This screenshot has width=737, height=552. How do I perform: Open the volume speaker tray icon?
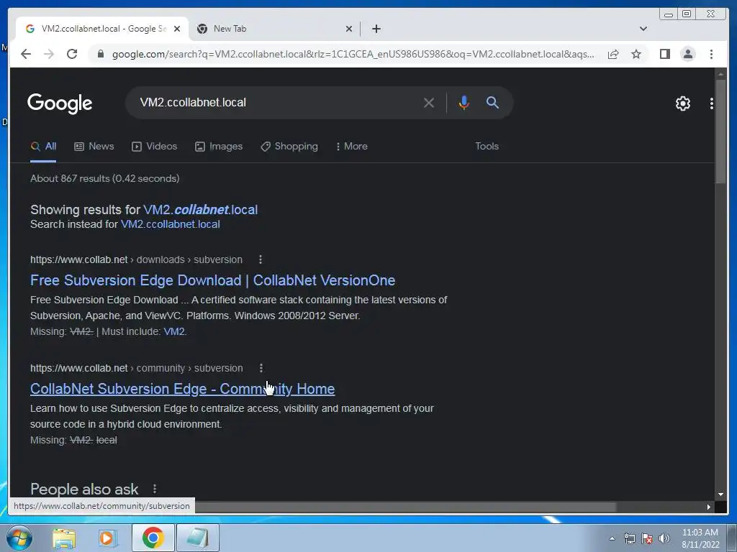(x=664, y=538)
